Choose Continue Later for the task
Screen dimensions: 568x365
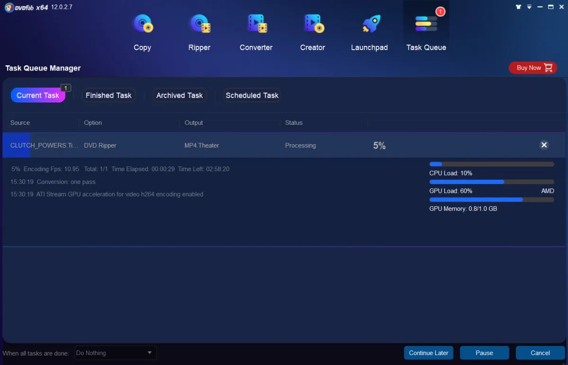(x=428, y=353)
